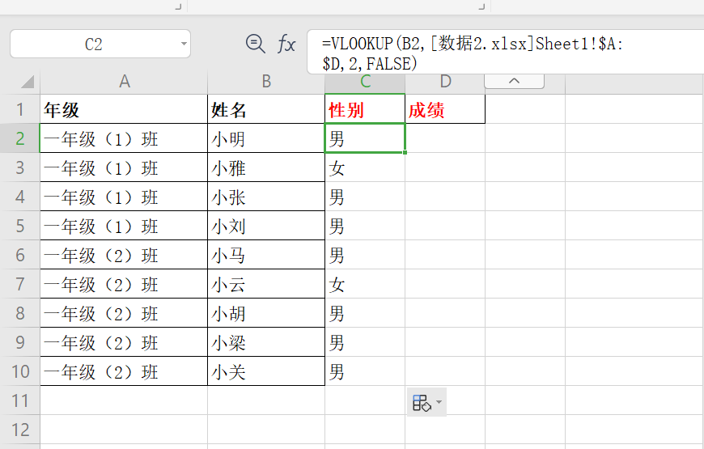Click the fill handle at C2's corner
The height and width of the screenshot is (449, 704).
(405, 153)
